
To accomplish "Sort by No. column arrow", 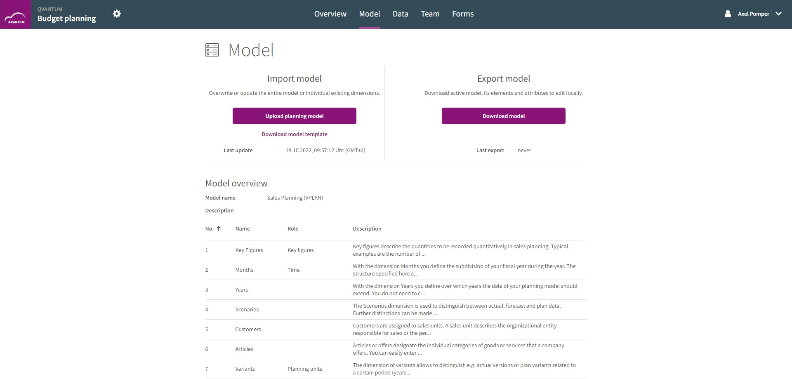I will click(219, 228).
